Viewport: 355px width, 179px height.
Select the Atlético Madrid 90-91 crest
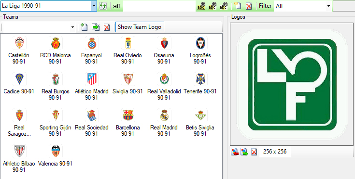click(x=92, y=79)
